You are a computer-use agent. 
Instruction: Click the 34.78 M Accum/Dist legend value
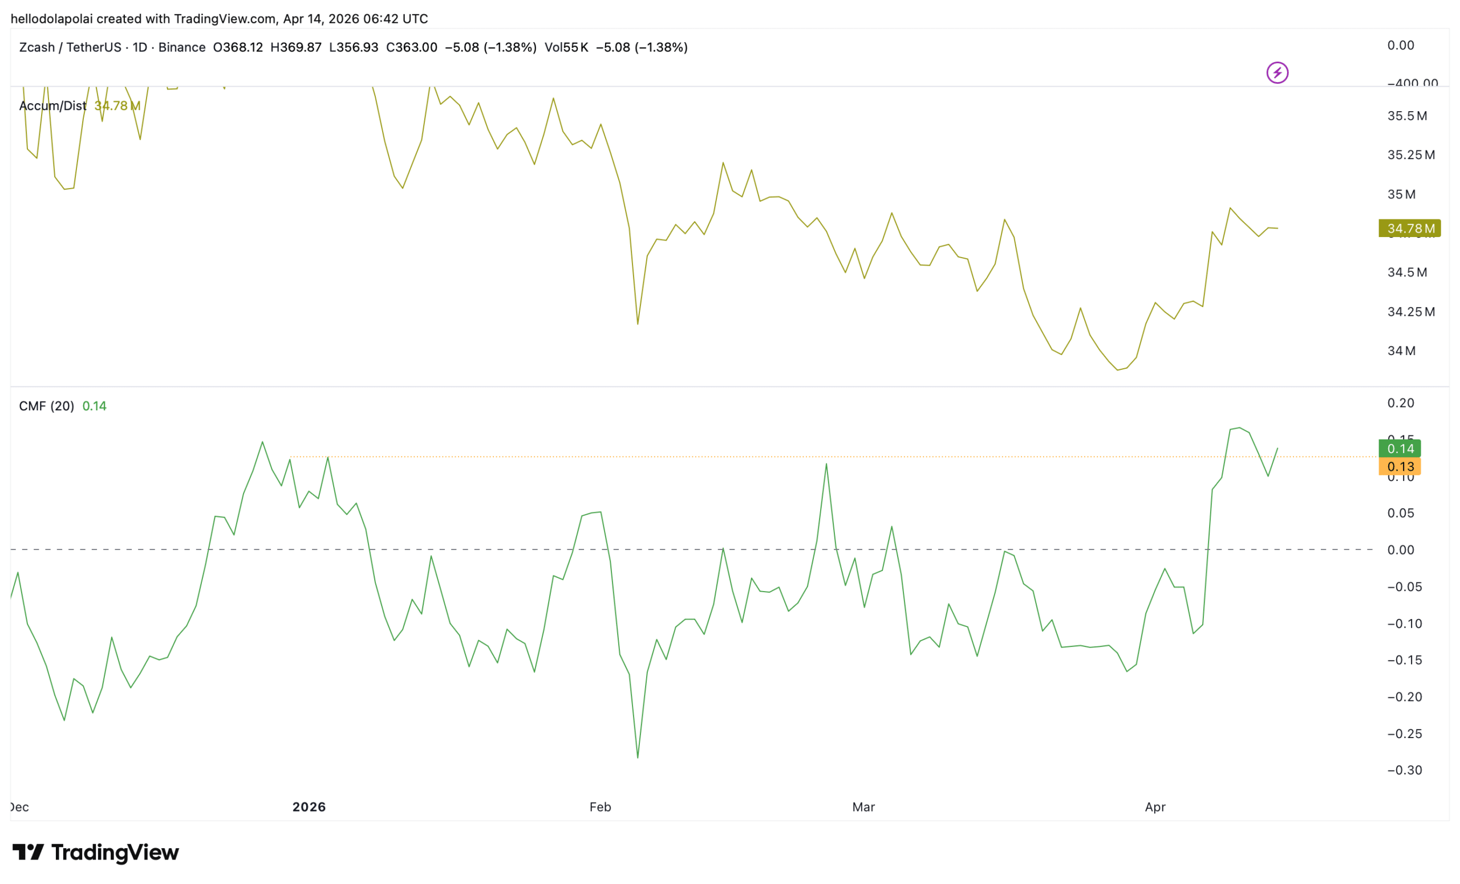117,106
